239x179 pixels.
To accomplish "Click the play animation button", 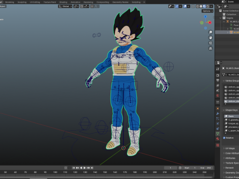I will click(85, 168).
